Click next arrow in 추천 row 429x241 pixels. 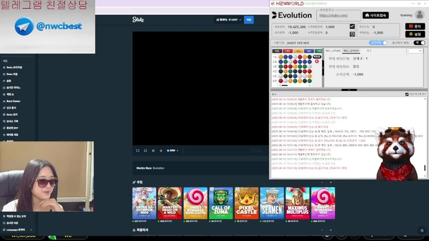pos(330,182)
